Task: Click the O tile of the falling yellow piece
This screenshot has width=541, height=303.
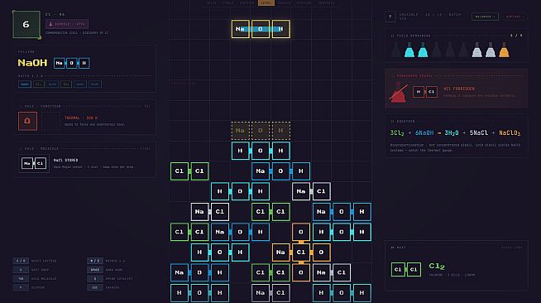Action: click(x=261, y=29)
